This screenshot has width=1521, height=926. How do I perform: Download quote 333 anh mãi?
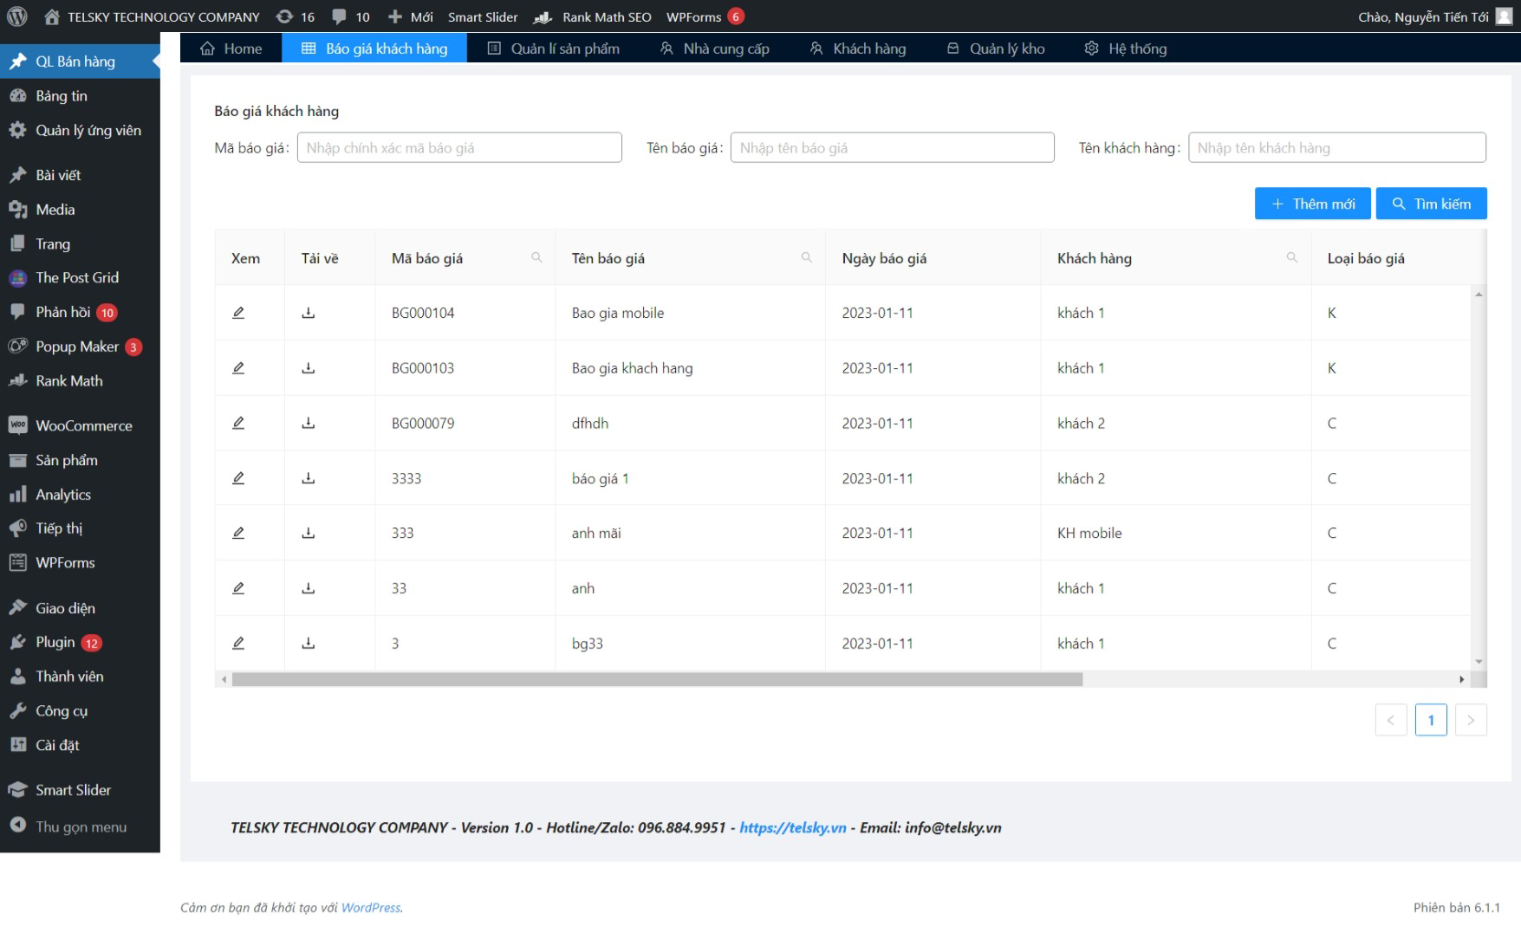(309, 533)
